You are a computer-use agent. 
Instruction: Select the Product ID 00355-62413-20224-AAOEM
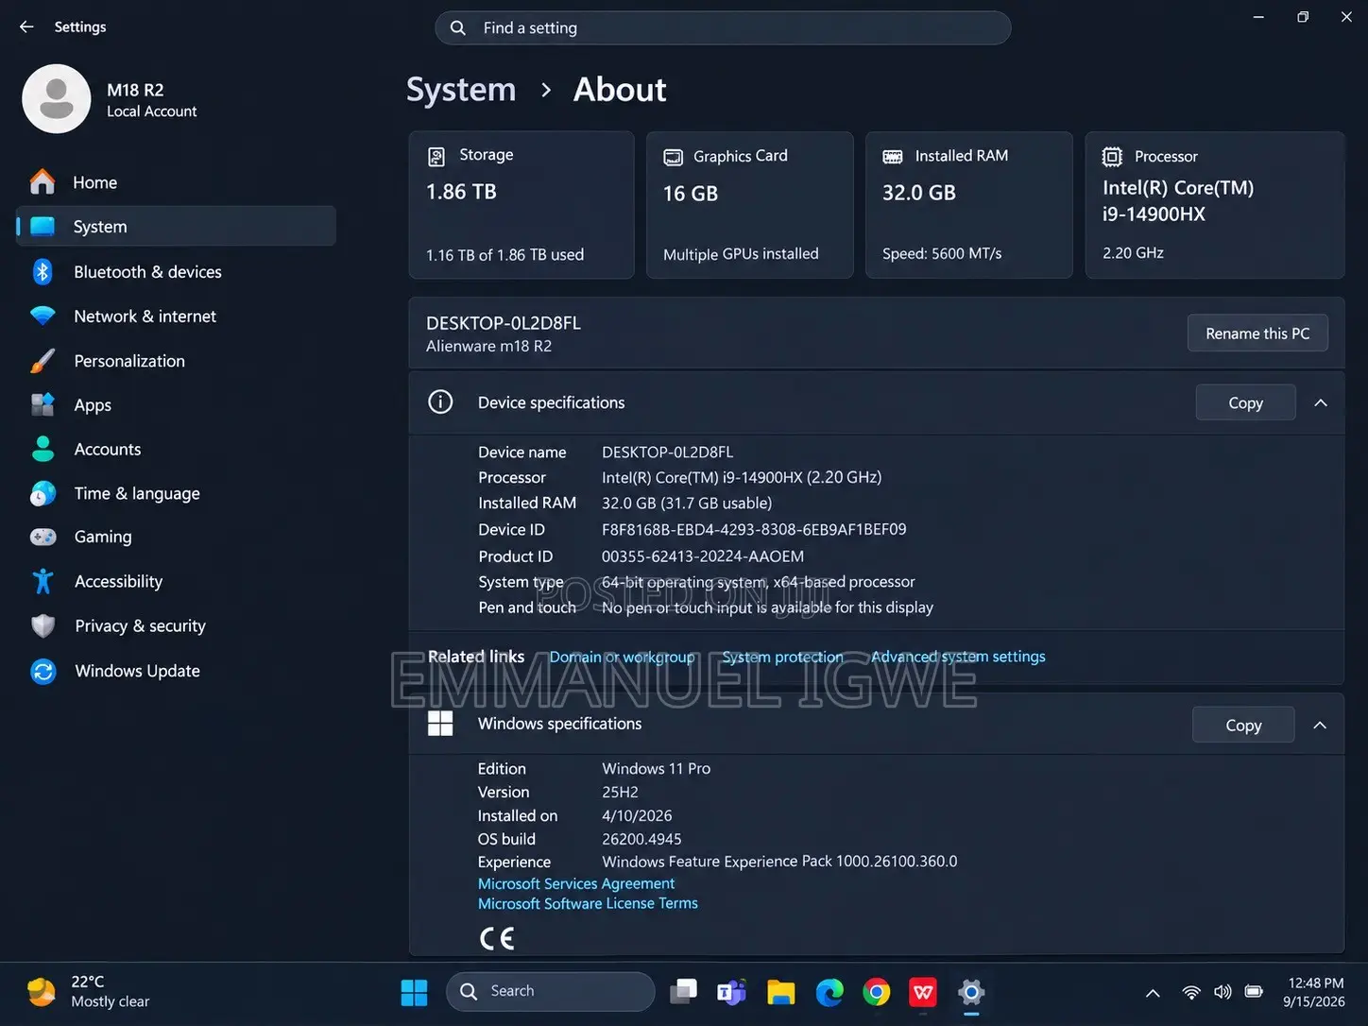point(703,556)
